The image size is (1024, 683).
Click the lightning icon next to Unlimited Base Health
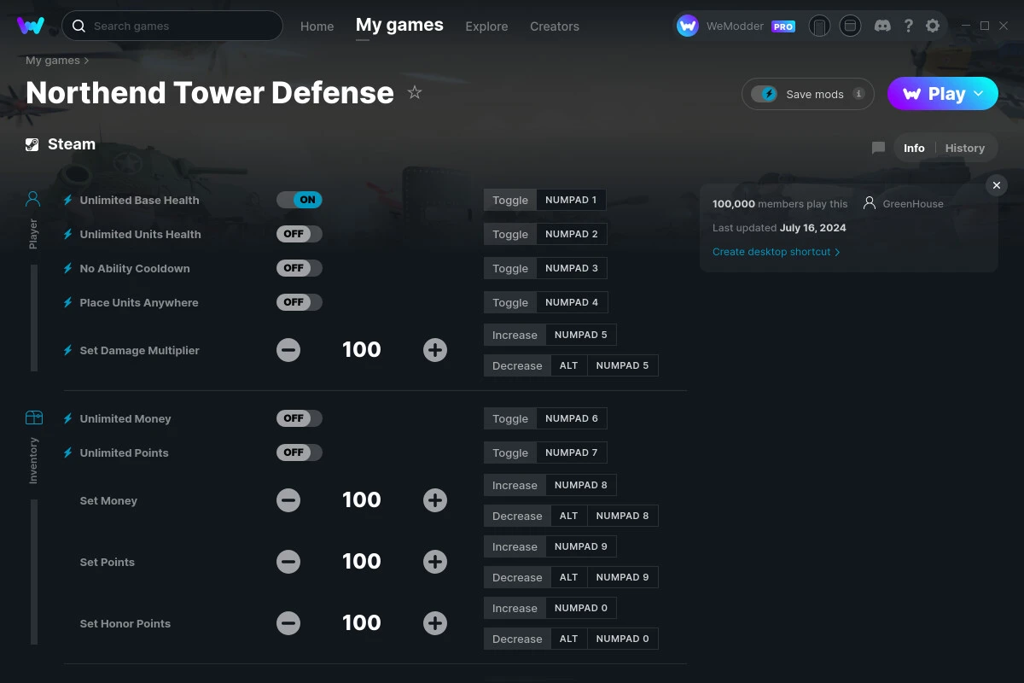click(67, 200)
